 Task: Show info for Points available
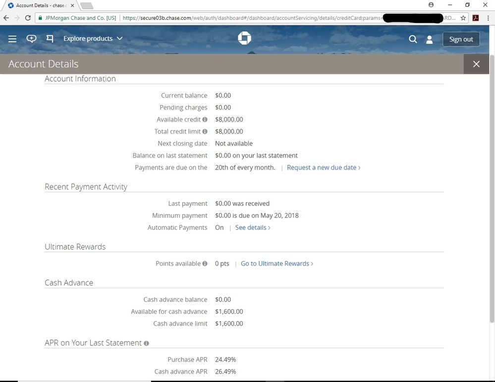(x=205, y=264)
